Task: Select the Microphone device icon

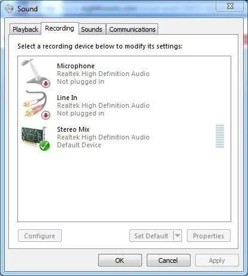Action: point(35,73)
